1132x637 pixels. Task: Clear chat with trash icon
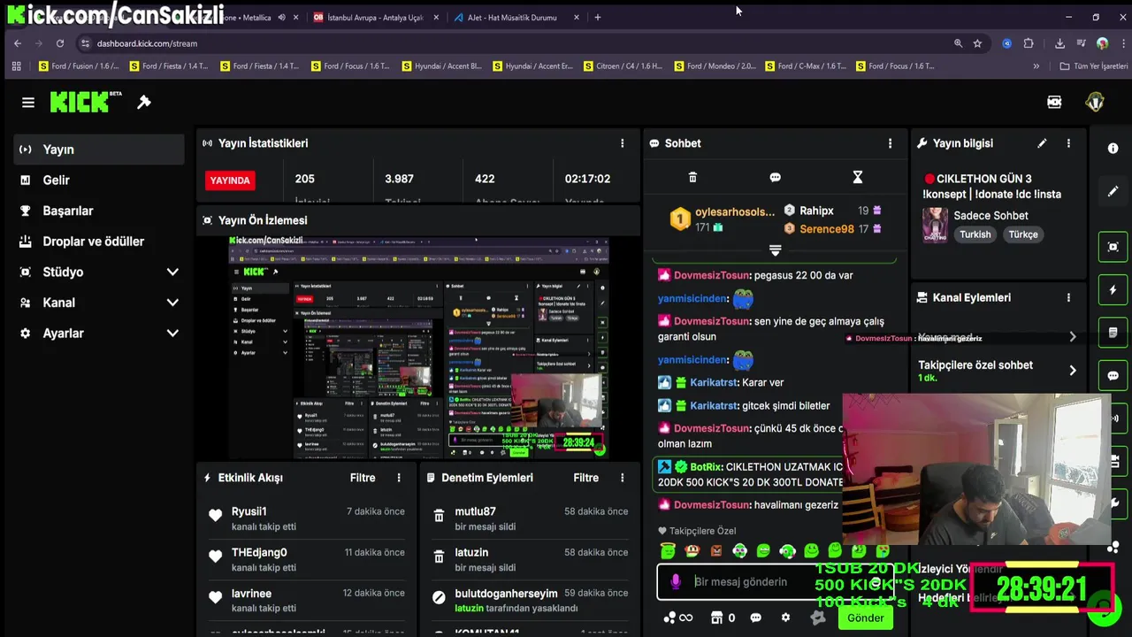[x=692, y=178]
